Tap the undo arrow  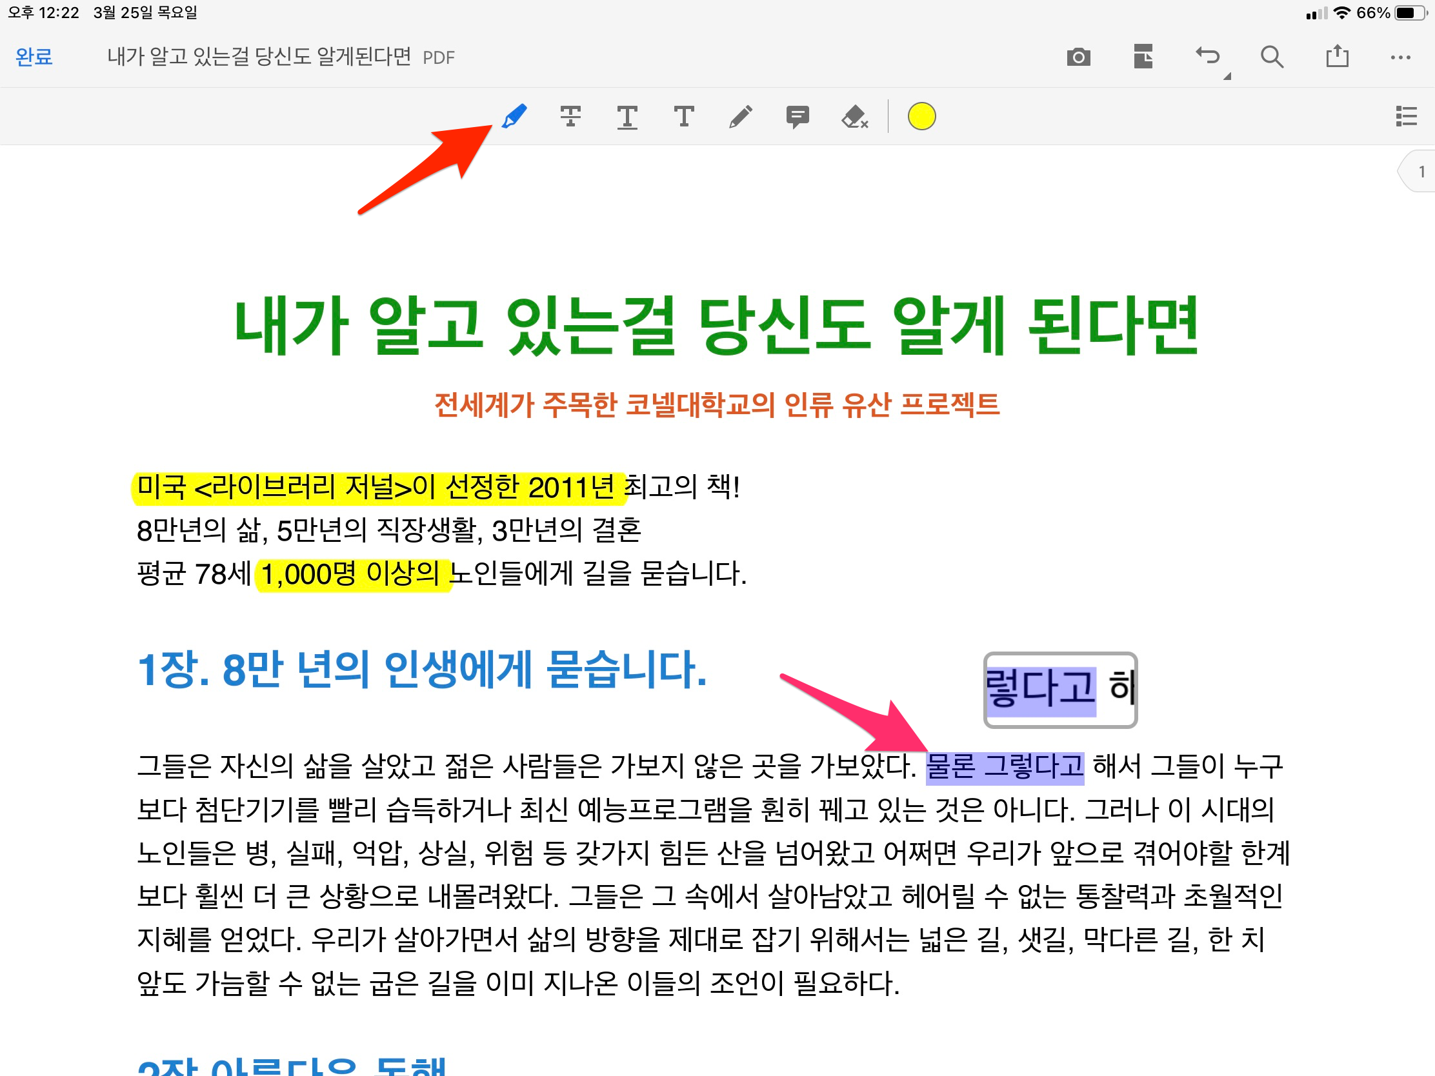point(1207,57)
